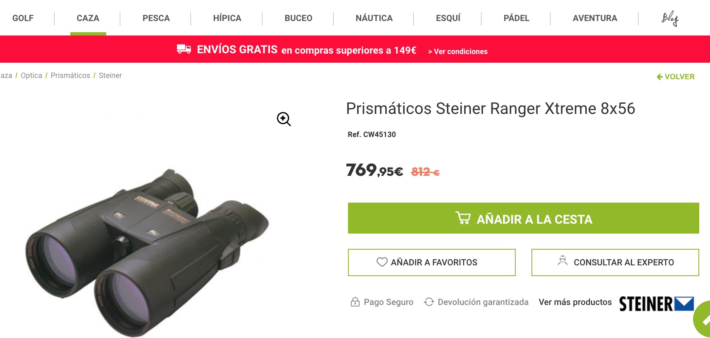Open Ver condiciones shipping link

458,52
